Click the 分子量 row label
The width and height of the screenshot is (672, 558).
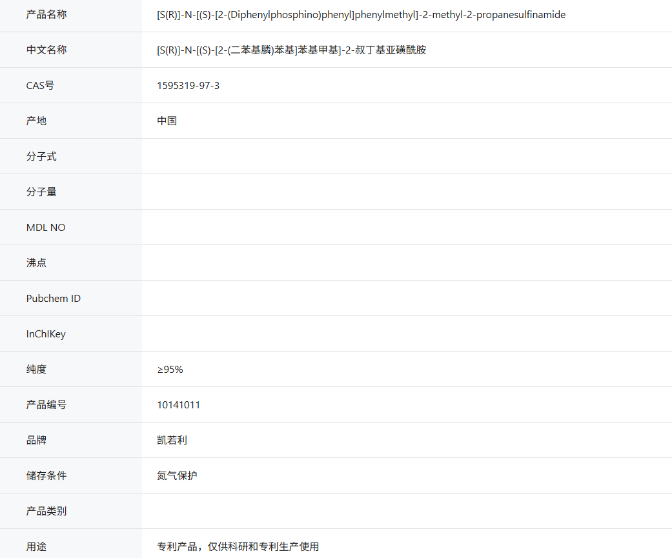pyautogui.click(x=41, y=192)
